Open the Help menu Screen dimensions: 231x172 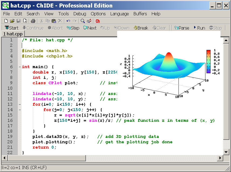point(156,14)
